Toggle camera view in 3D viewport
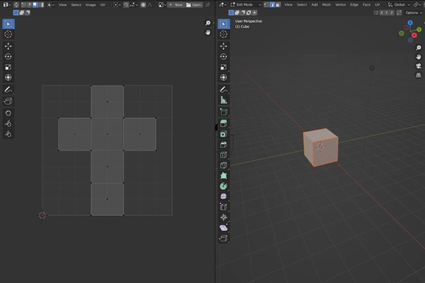 [x=418, y=66]
